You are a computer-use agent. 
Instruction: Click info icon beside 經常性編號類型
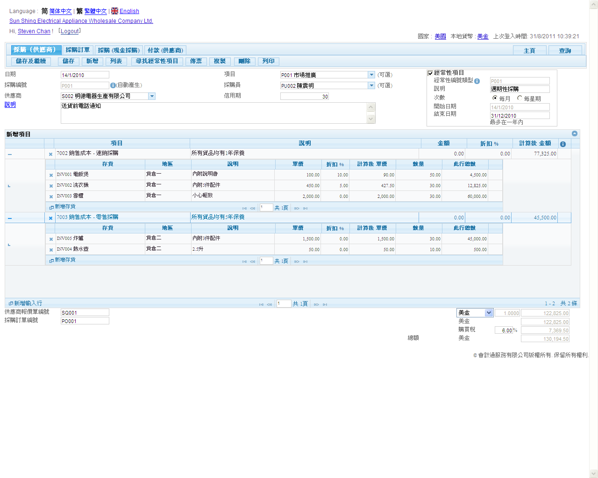477,81
